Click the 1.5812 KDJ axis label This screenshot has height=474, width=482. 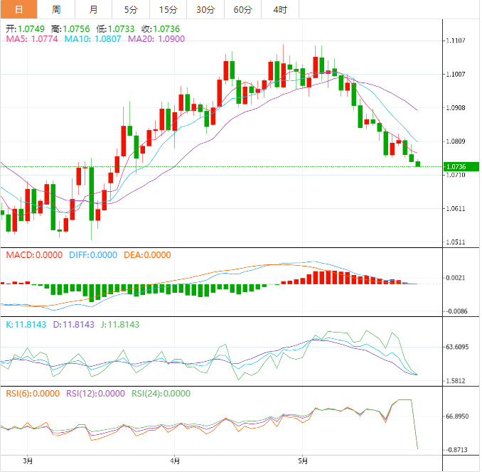456,381
